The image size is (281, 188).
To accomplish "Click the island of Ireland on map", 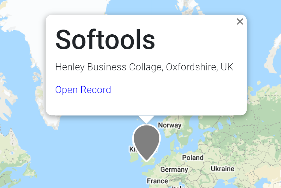I will coord(134,157).
